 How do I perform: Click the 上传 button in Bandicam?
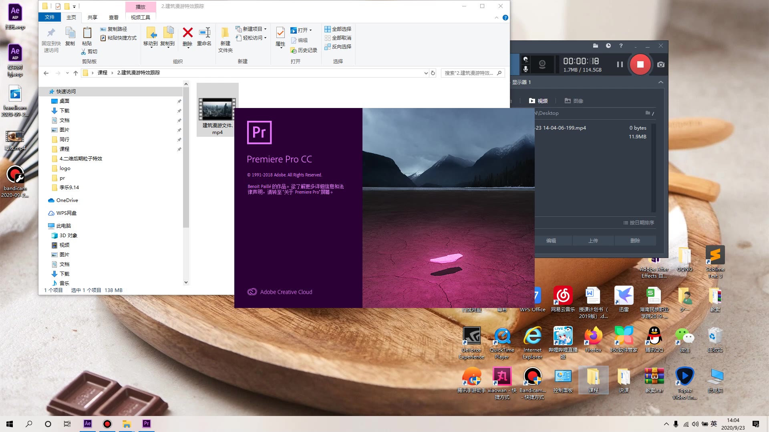pyautogui.click(x=593, y=240)
